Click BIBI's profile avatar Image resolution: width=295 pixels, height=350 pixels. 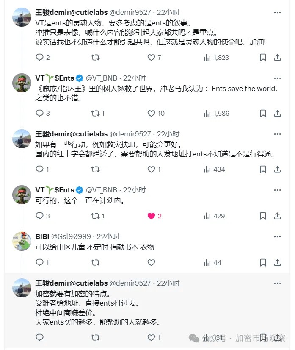point(22,241)
